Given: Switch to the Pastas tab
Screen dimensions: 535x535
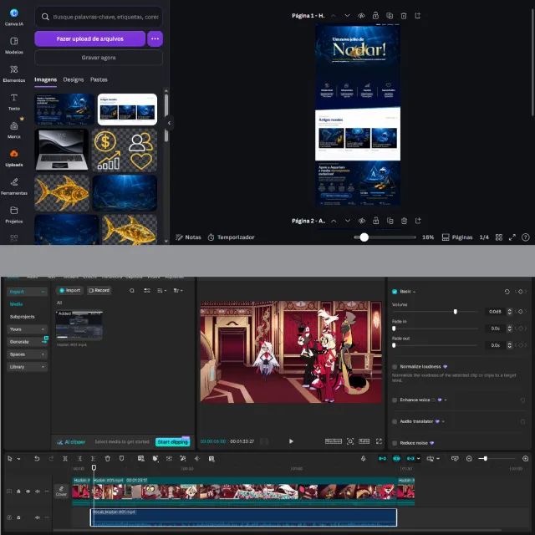Looking at the screenshot, I should pos(99,79).
